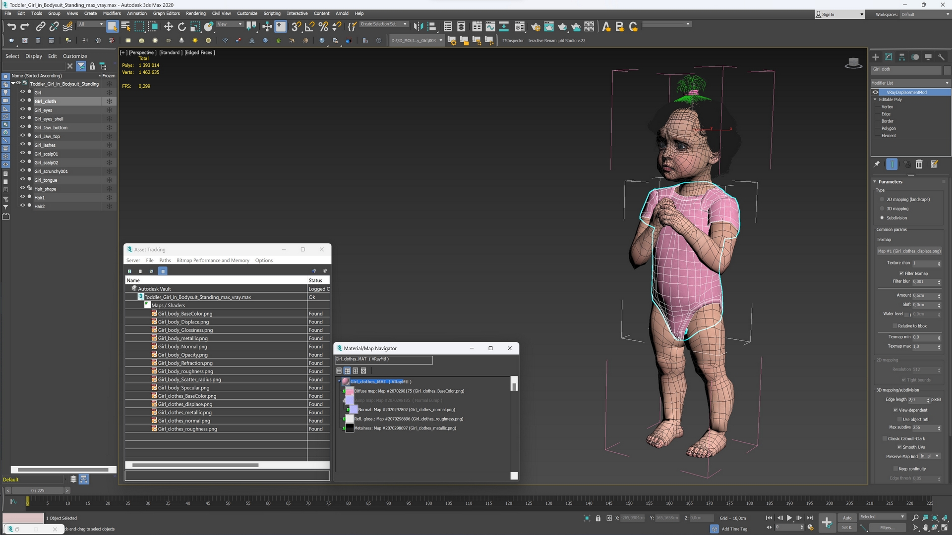Open the Preserve Map Bnd dropdown
This screenshot has width=952, height=535.
point(930,456)
